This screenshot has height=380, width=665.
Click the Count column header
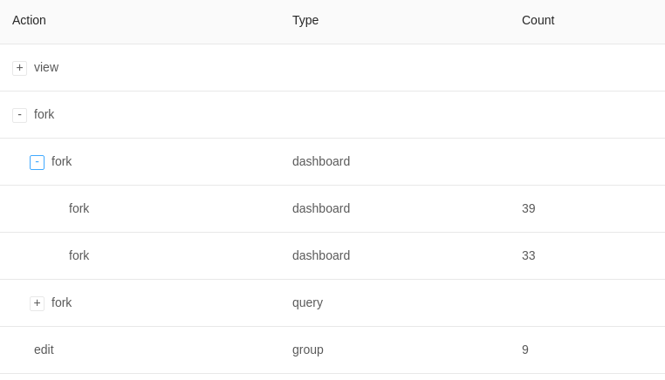pyautogui.click(x=538, y=20)
